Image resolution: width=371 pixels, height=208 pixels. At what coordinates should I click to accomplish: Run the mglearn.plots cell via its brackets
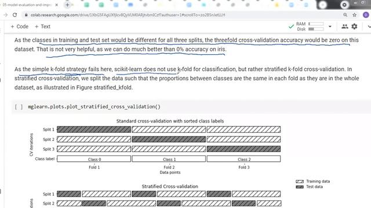(19, 107)
